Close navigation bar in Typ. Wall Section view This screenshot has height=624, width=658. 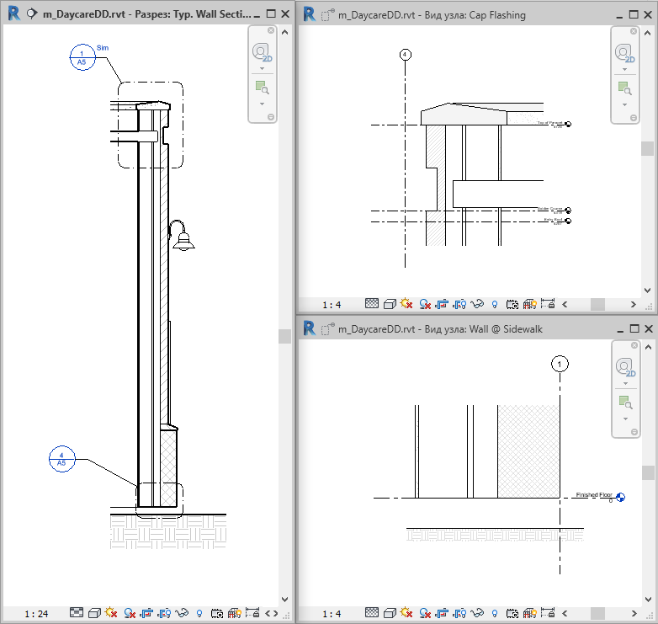click(271, 30)
